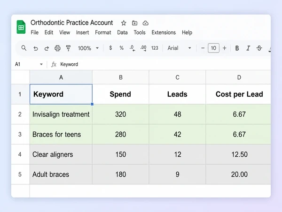Click the Keyword header cell

coord(61,94)
